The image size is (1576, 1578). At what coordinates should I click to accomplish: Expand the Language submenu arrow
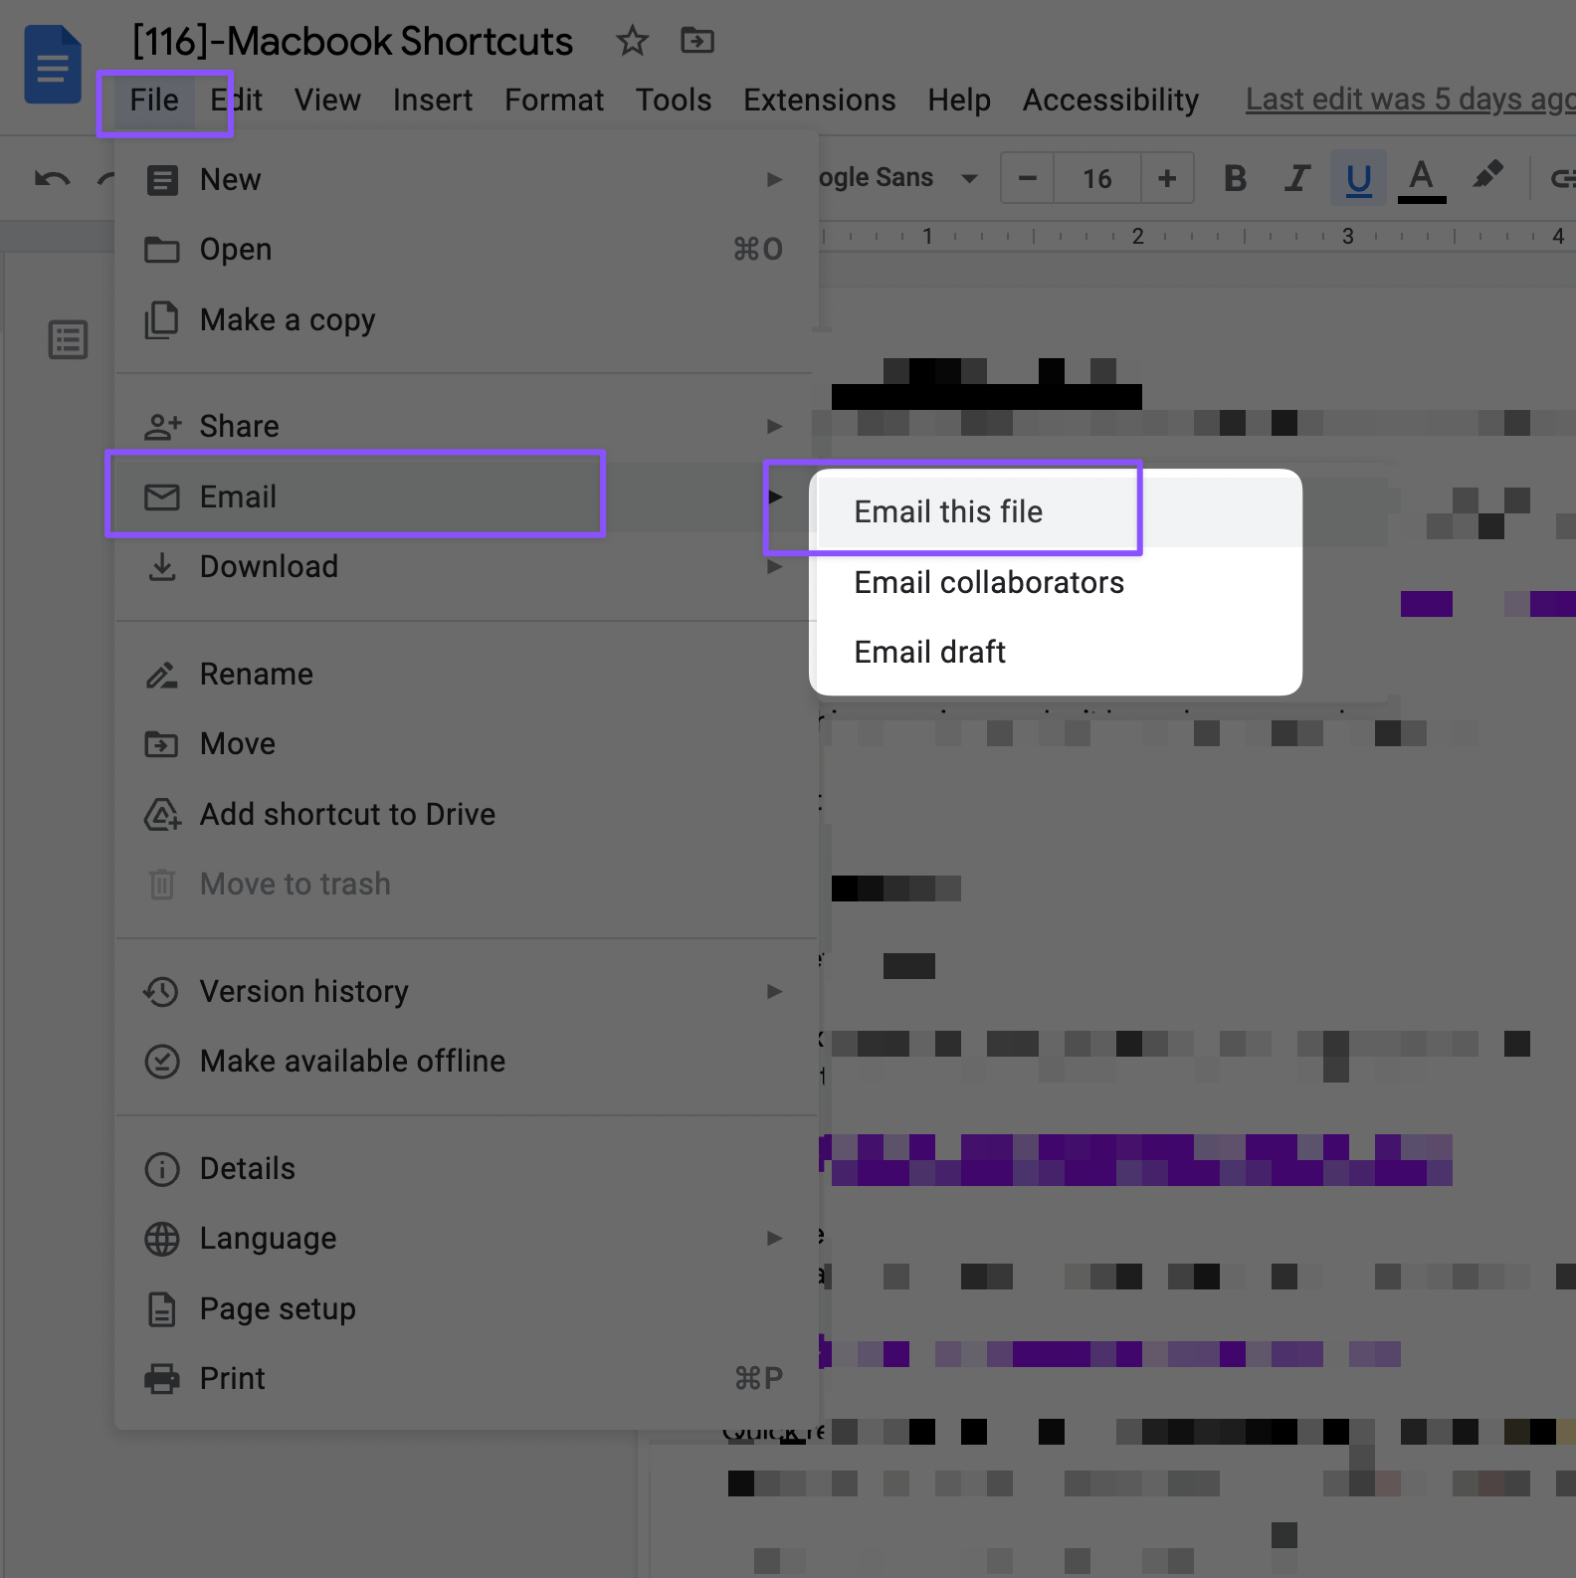[774, 1239]
